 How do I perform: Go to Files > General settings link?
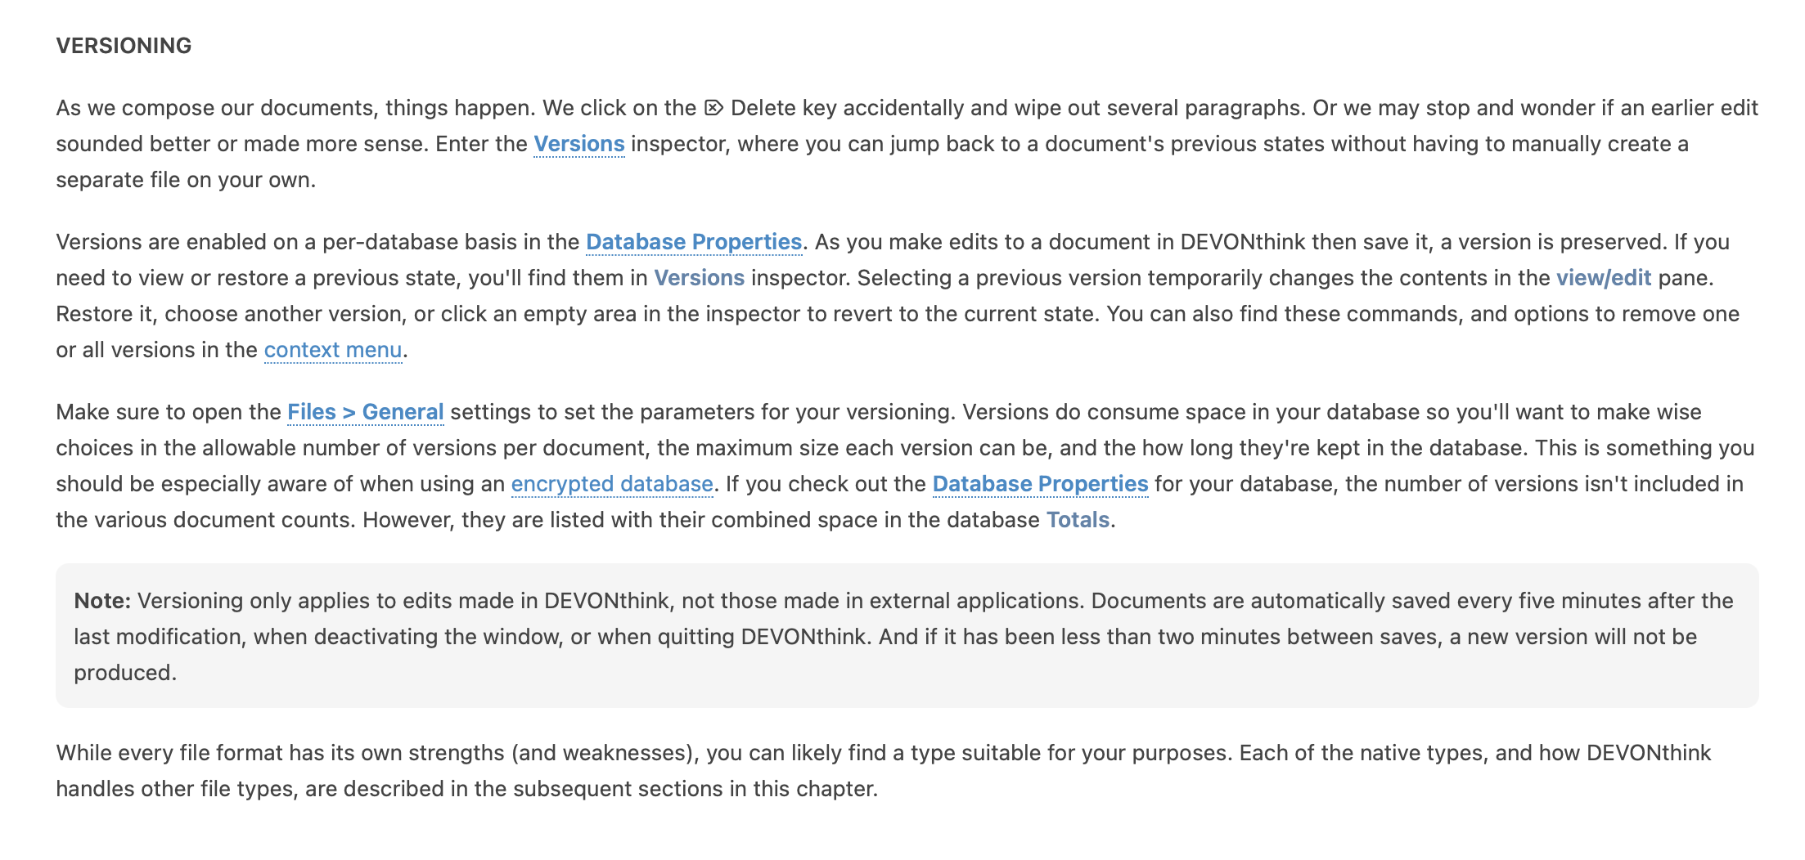365,412
